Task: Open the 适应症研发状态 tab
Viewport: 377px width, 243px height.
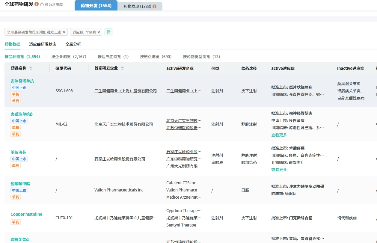Action: (x=43, y=44)
